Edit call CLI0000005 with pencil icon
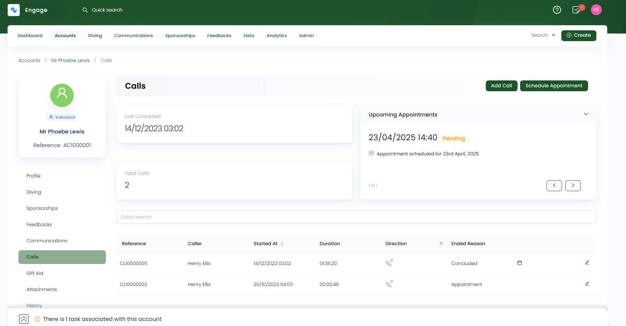The height and width of the screenshot is (326, 626). (x=587, y=263)
